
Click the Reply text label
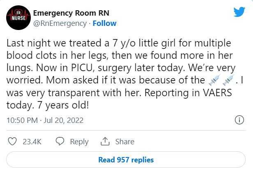pyautogui.click(x=79, y=141)
